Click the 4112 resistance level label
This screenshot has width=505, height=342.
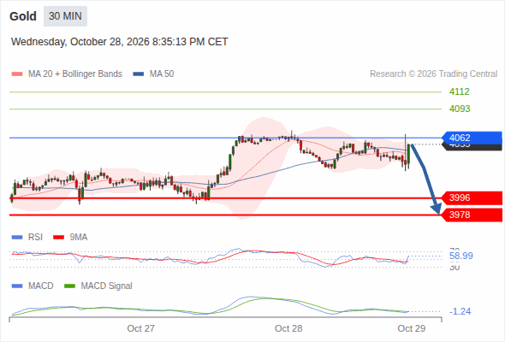tap(460, 91)
